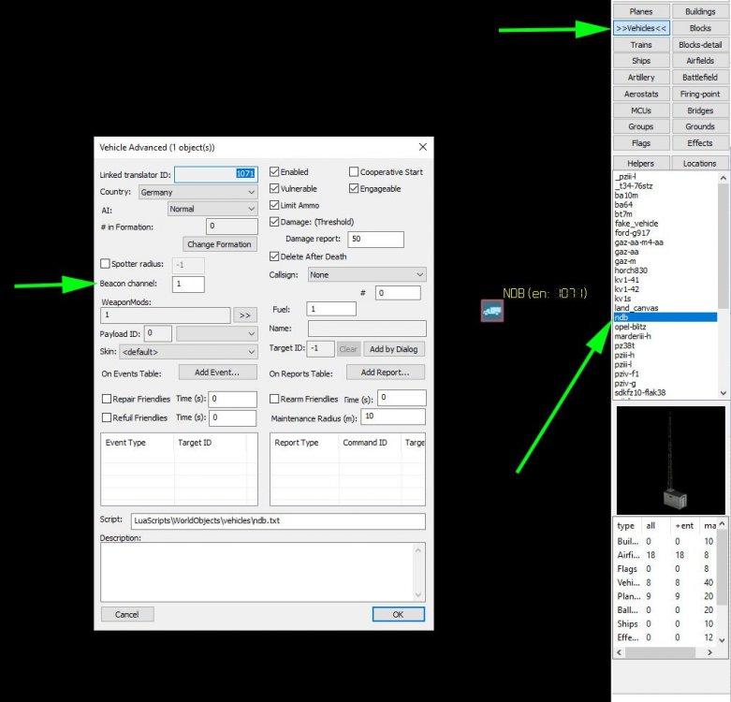Screen dimensions: 731x702
Task: Click the Change Formation button
Action: [x=220, y=244]
